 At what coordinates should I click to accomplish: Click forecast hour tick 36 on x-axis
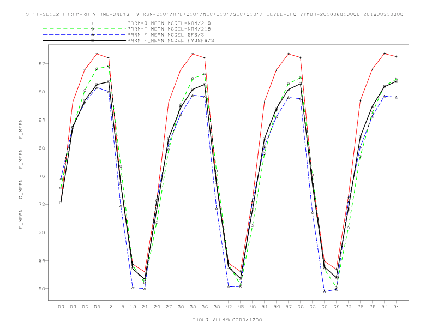pyautogui.click(x=205, y=307)
